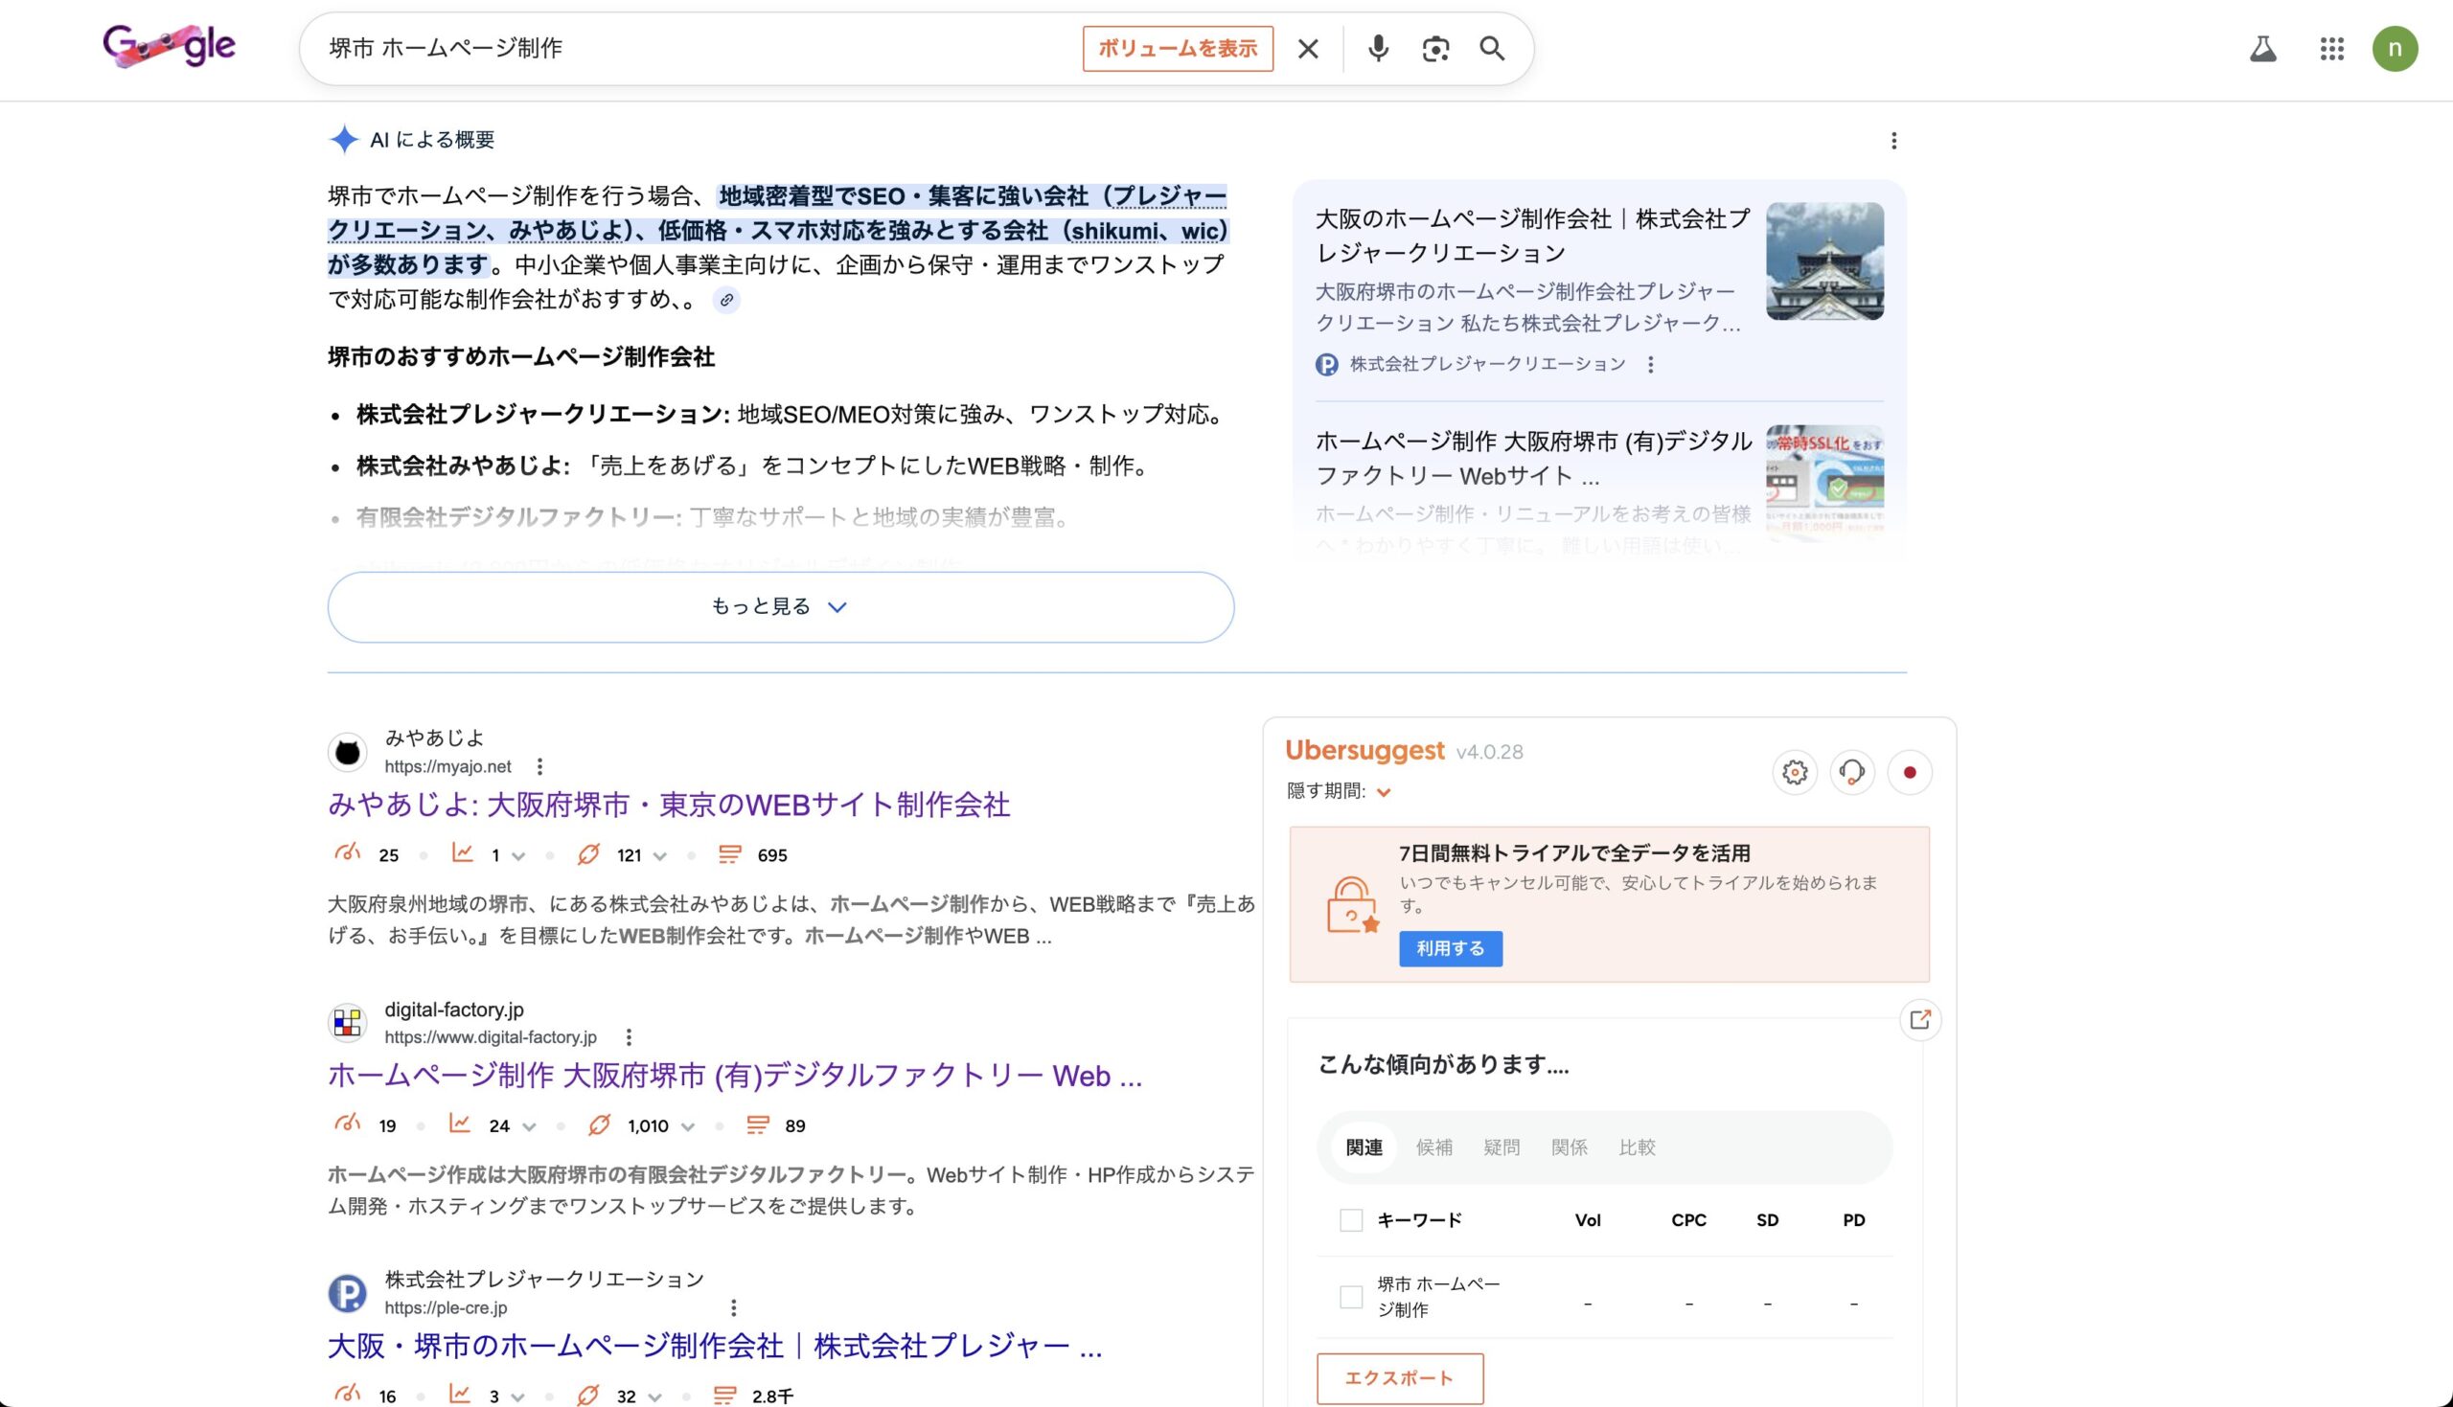The image size is (2453, 1407).
Task: Open the Google apps grid
Action: (x=2331, y=49)
